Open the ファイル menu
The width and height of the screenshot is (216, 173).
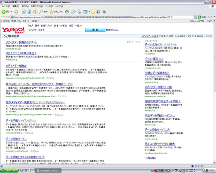[6, 6]
